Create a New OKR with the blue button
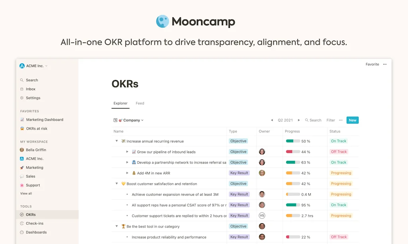 (352, 120)
